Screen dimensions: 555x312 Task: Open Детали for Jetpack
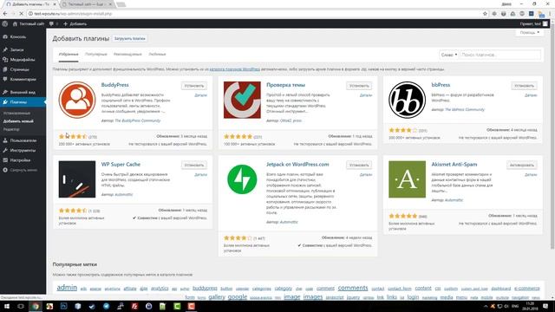coord(366,175)
